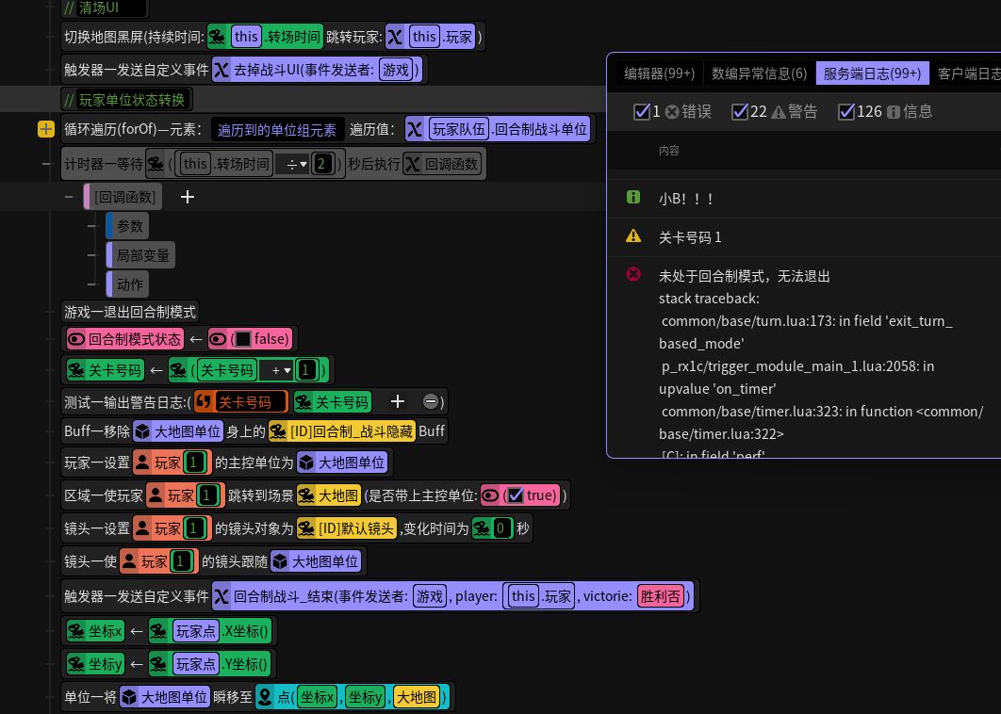The height and width of the screenshot is (714, 1001).
Task: Click the X icon before 玩家队伍.回合制战斗单位
Action: point(415,130)
